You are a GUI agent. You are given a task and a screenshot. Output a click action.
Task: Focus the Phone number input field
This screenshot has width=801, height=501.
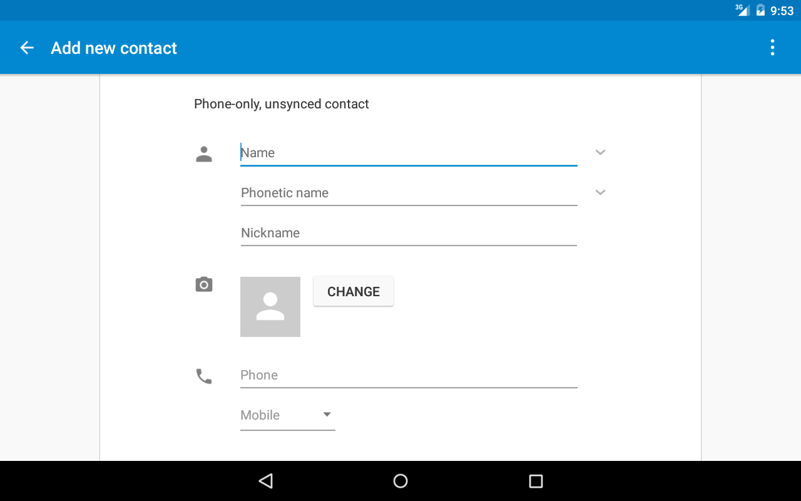(x=409, y=375)
